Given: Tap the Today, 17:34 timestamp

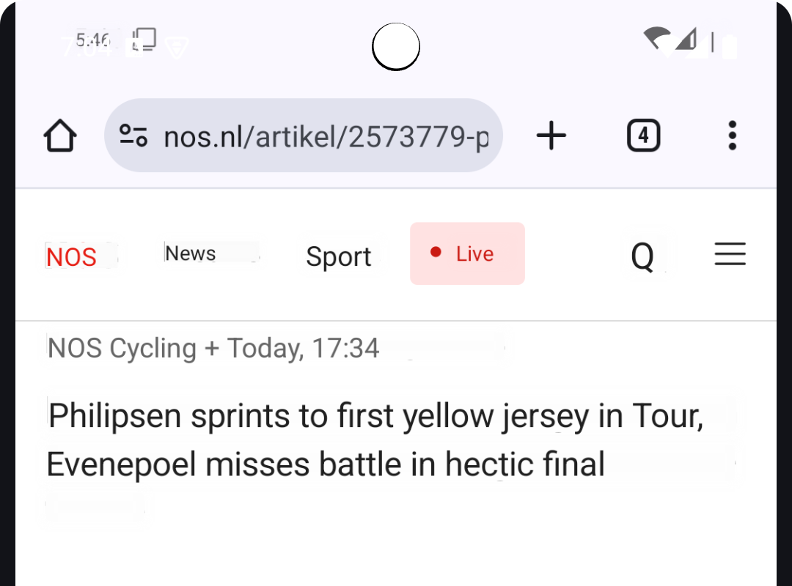Looking at the screenshot, I should (x=303, y=348).
